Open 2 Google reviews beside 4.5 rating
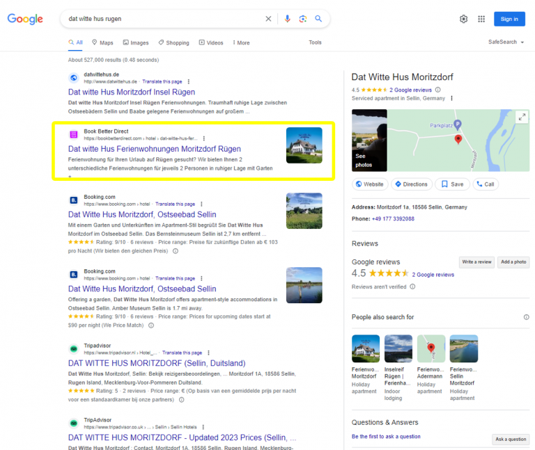 coord(433,275)
